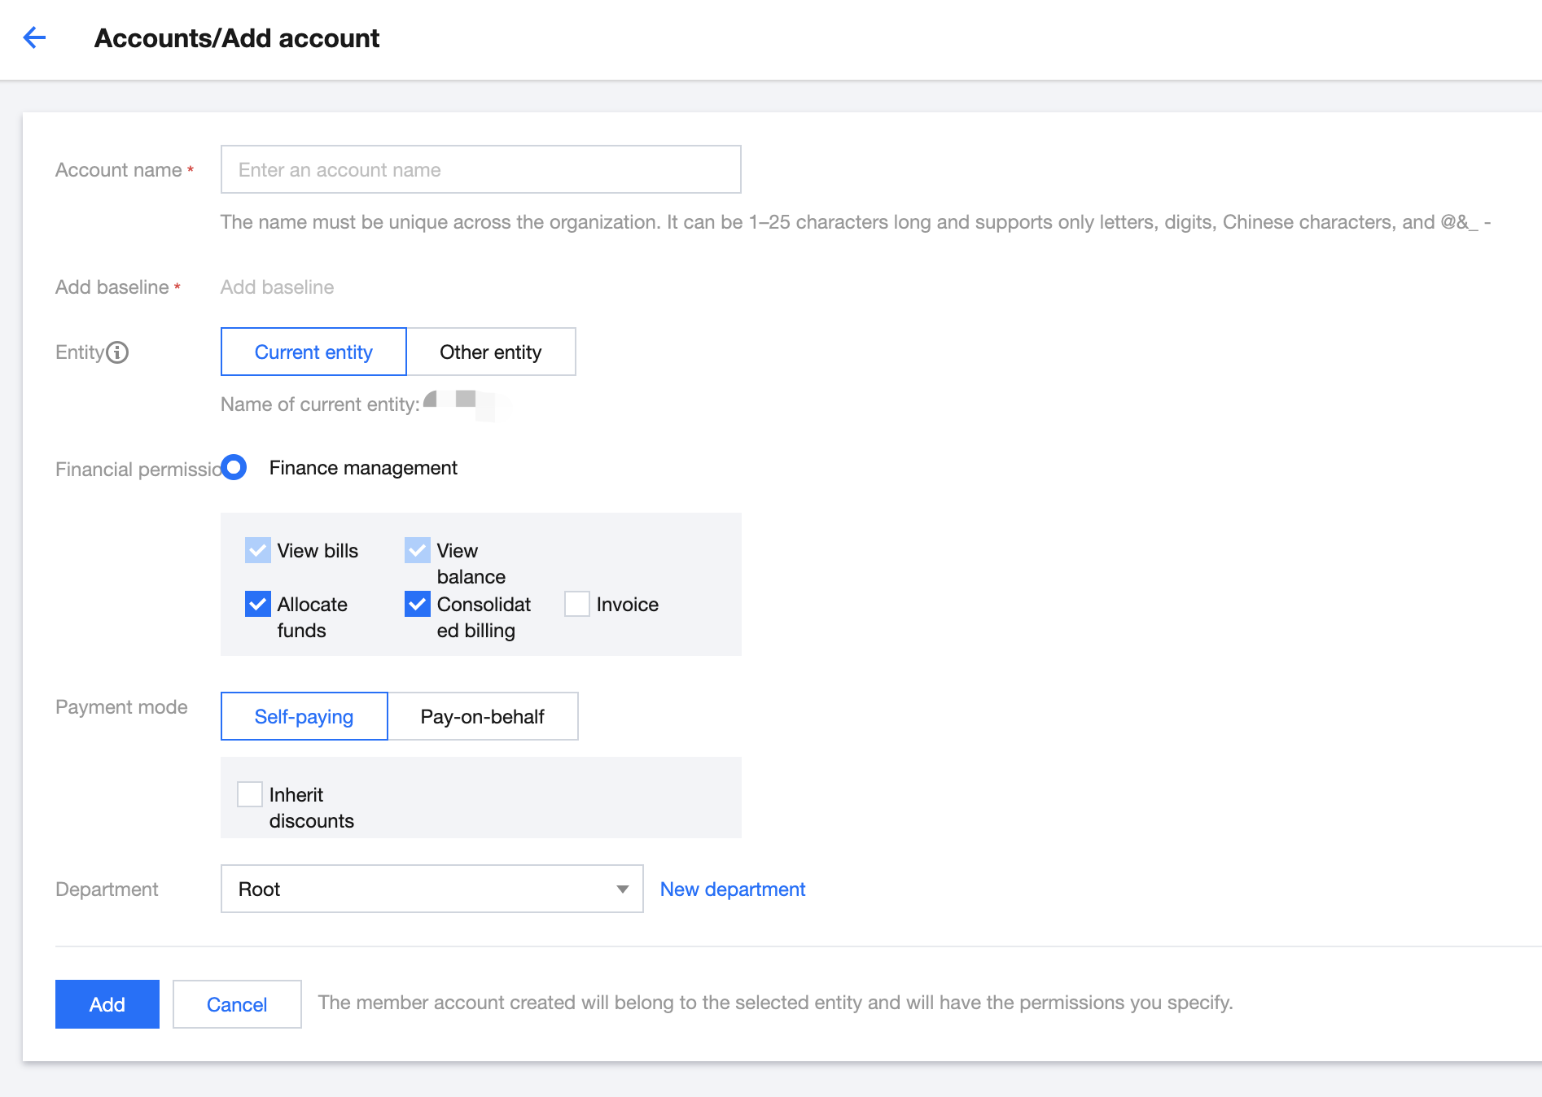Click the back arrow icon
Screen dimensions: 1542x1097
34,37
